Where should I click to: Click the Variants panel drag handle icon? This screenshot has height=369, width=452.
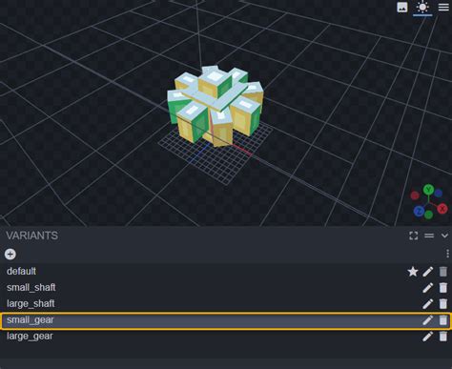click(429, 236)
